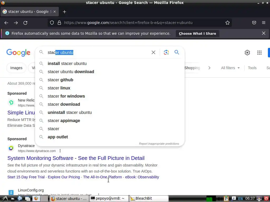Switch to the 'stacer ubuntu - Google' browser tab
This screenshot has width=270, height=202.
(x=30, y=12)
